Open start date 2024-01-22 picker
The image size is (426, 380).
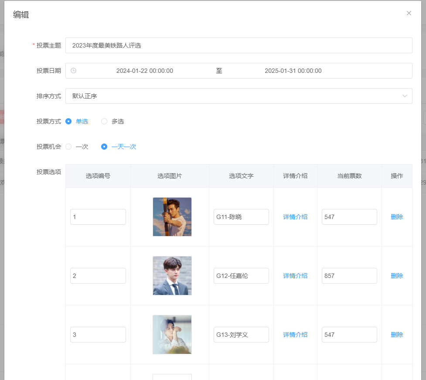click(144, 71)
